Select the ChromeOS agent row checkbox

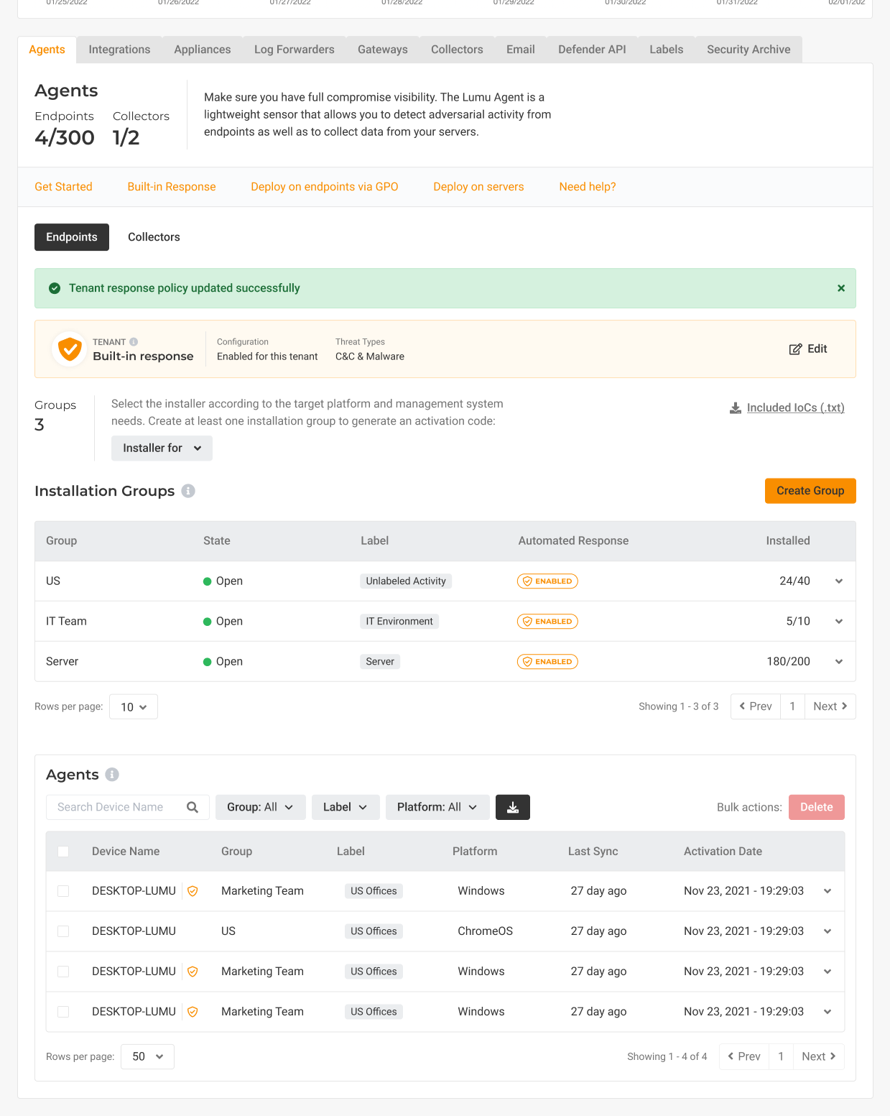[63, 931]
